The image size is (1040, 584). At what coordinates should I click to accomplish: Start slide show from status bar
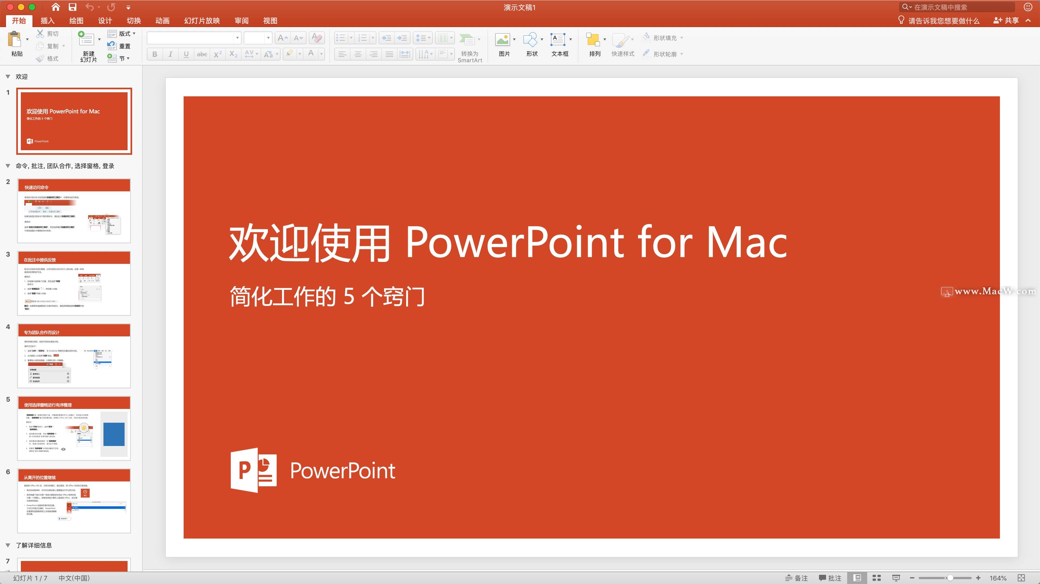click(896, 578)
